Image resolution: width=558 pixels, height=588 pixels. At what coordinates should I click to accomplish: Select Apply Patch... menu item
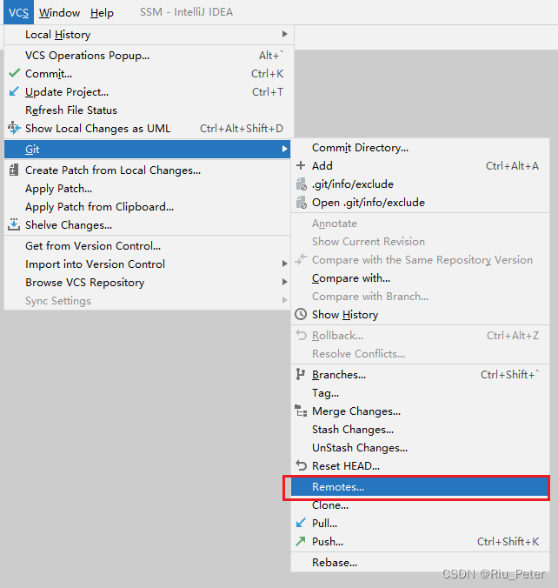[147, 188]
